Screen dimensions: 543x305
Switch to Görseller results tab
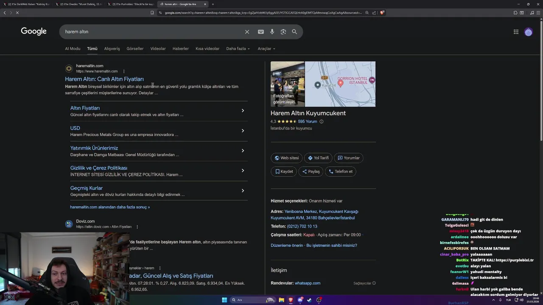point(135,49)
